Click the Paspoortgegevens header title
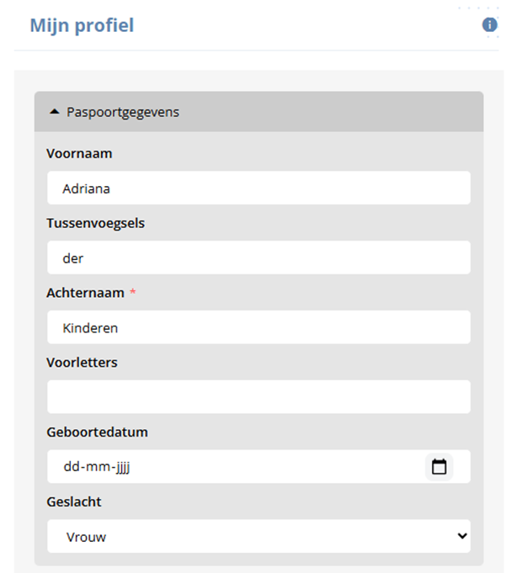Viewport: 517px width, 573px height. pos(123,112)
